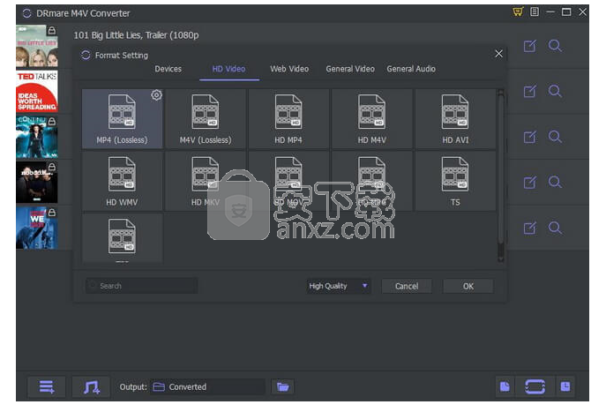Open the General Audio tab
This screenshot has width=606, height=412.
click(x=411, y=69)
